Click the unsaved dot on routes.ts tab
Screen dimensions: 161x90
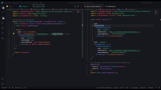[44, 6]
